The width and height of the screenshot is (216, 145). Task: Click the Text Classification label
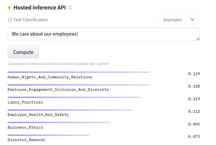(x=30, y=20)
